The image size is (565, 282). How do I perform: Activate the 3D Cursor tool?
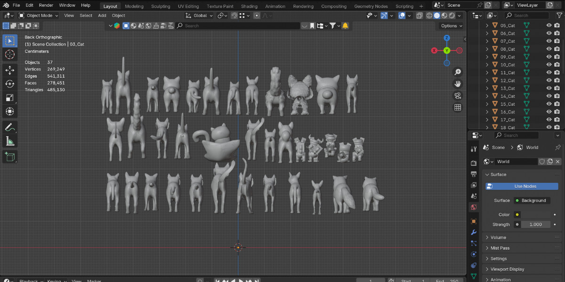point(10,55)
